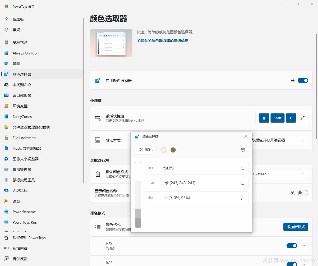The height and width of the screenshot is (266, 318).
Task: Click the main page vertical scrollbar
Action: point(317,86)
